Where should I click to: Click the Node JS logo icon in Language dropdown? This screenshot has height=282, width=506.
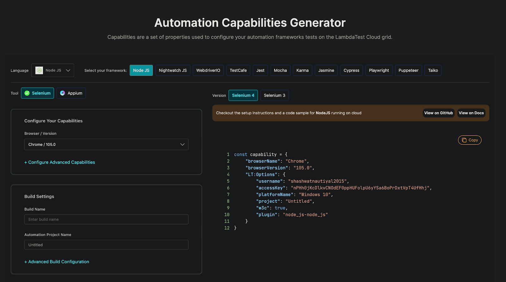pos(39,70)
